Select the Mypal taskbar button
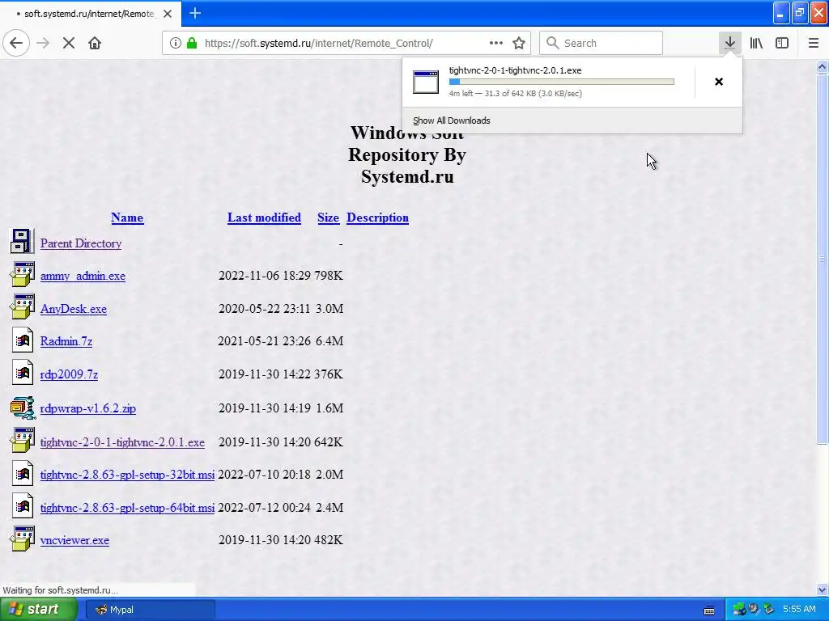The height and width of the screenshot is (621, 829). [x=150, y=610]
